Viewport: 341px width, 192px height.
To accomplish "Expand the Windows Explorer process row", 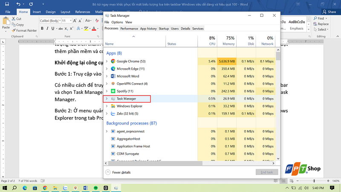I will [107, 106].
